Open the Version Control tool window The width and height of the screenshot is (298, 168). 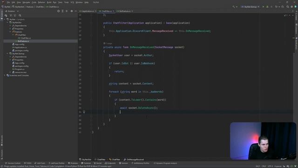click(x=13, y=163)
